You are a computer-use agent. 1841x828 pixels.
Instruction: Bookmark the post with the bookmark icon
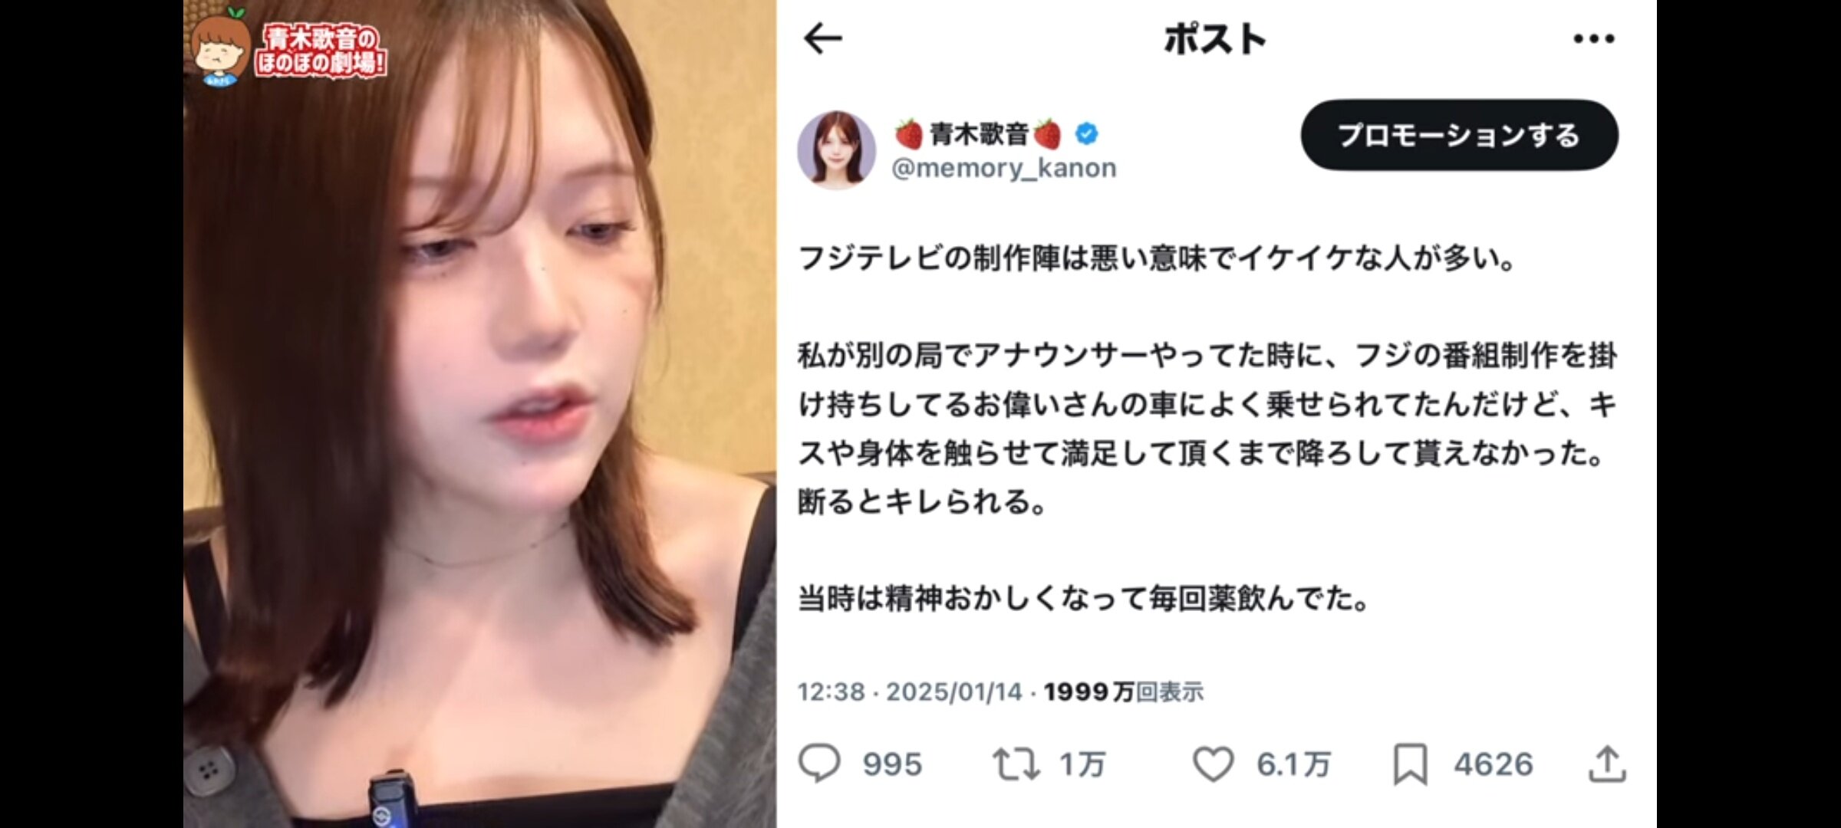coord(1410,764)
